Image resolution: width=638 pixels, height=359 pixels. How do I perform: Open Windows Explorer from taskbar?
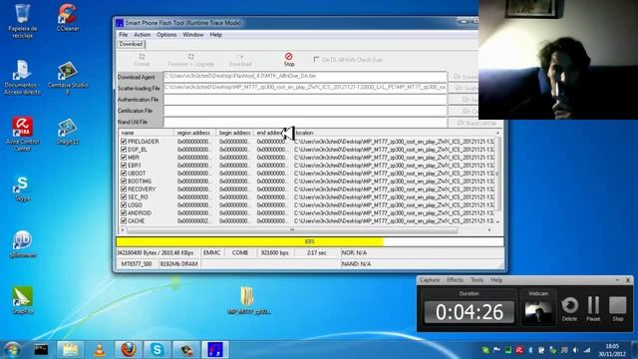pos(70,350)
